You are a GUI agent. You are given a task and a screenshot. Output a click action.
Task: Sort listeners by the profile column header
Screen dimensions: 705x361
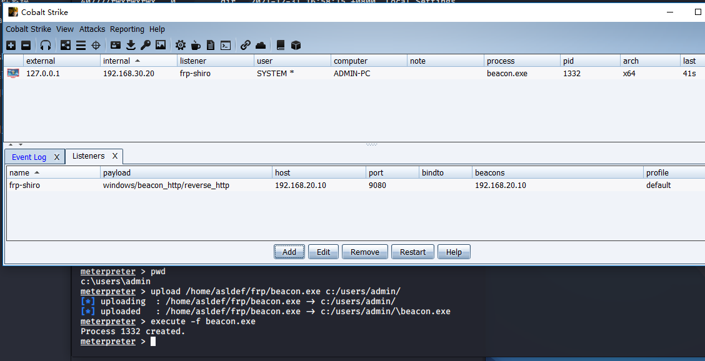point(674,172)
